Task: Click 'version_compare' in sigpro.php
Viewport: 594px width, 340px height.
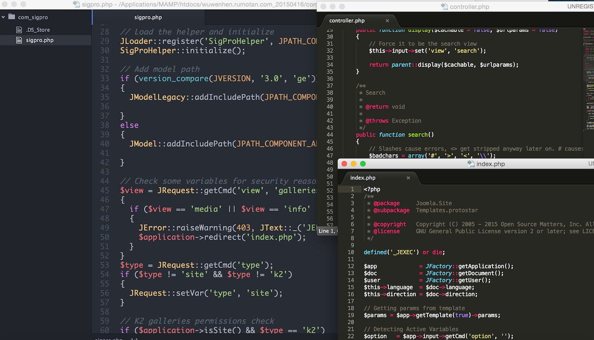Action: pyautogui.click(x=174, y=78)
